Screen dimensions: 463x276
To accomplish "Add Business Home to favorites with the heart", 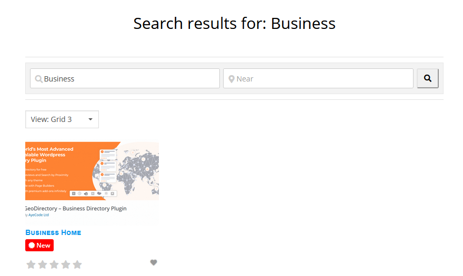I will click(154, 262).
